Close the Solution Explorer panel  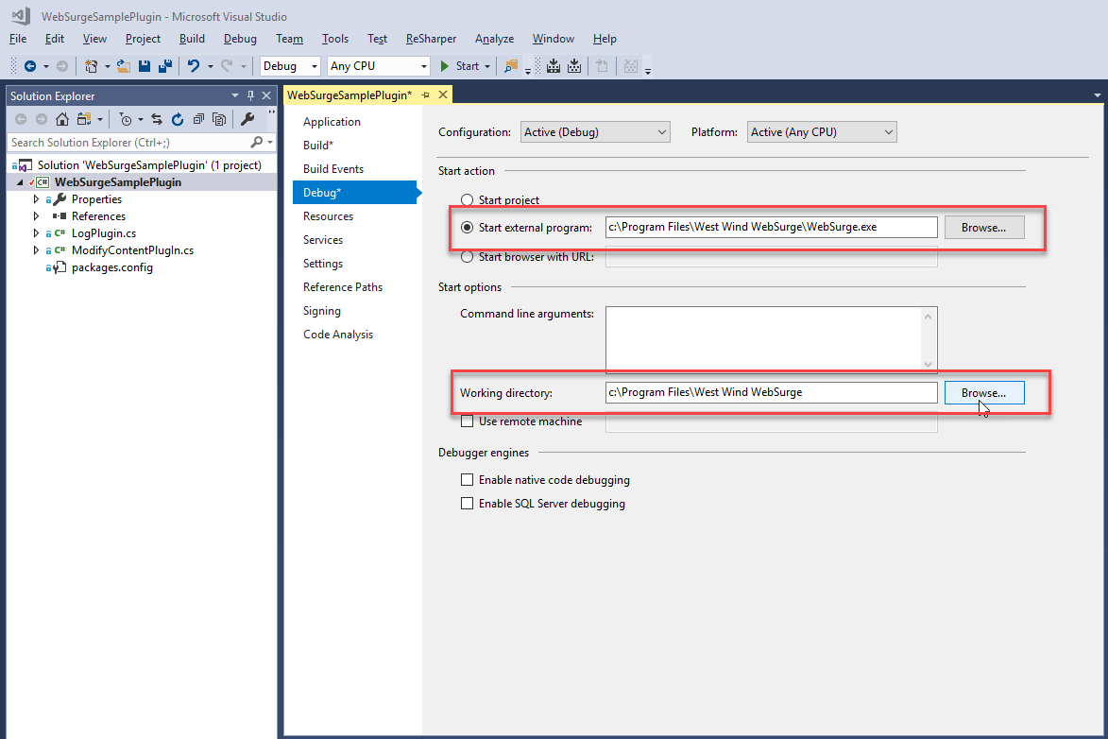pos(266,95)
